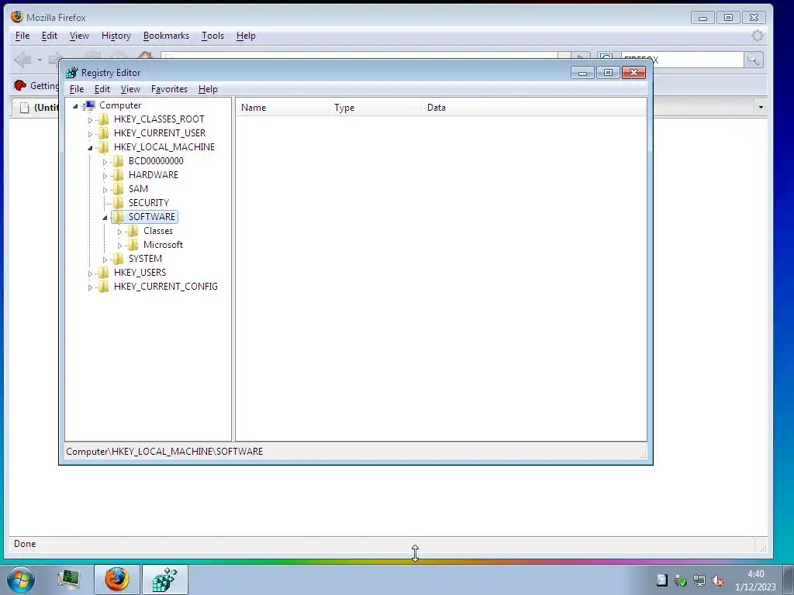Viewport: 794px width, 595px height.
Task: Select SOFTWARE key label
Action: point(151,217)
